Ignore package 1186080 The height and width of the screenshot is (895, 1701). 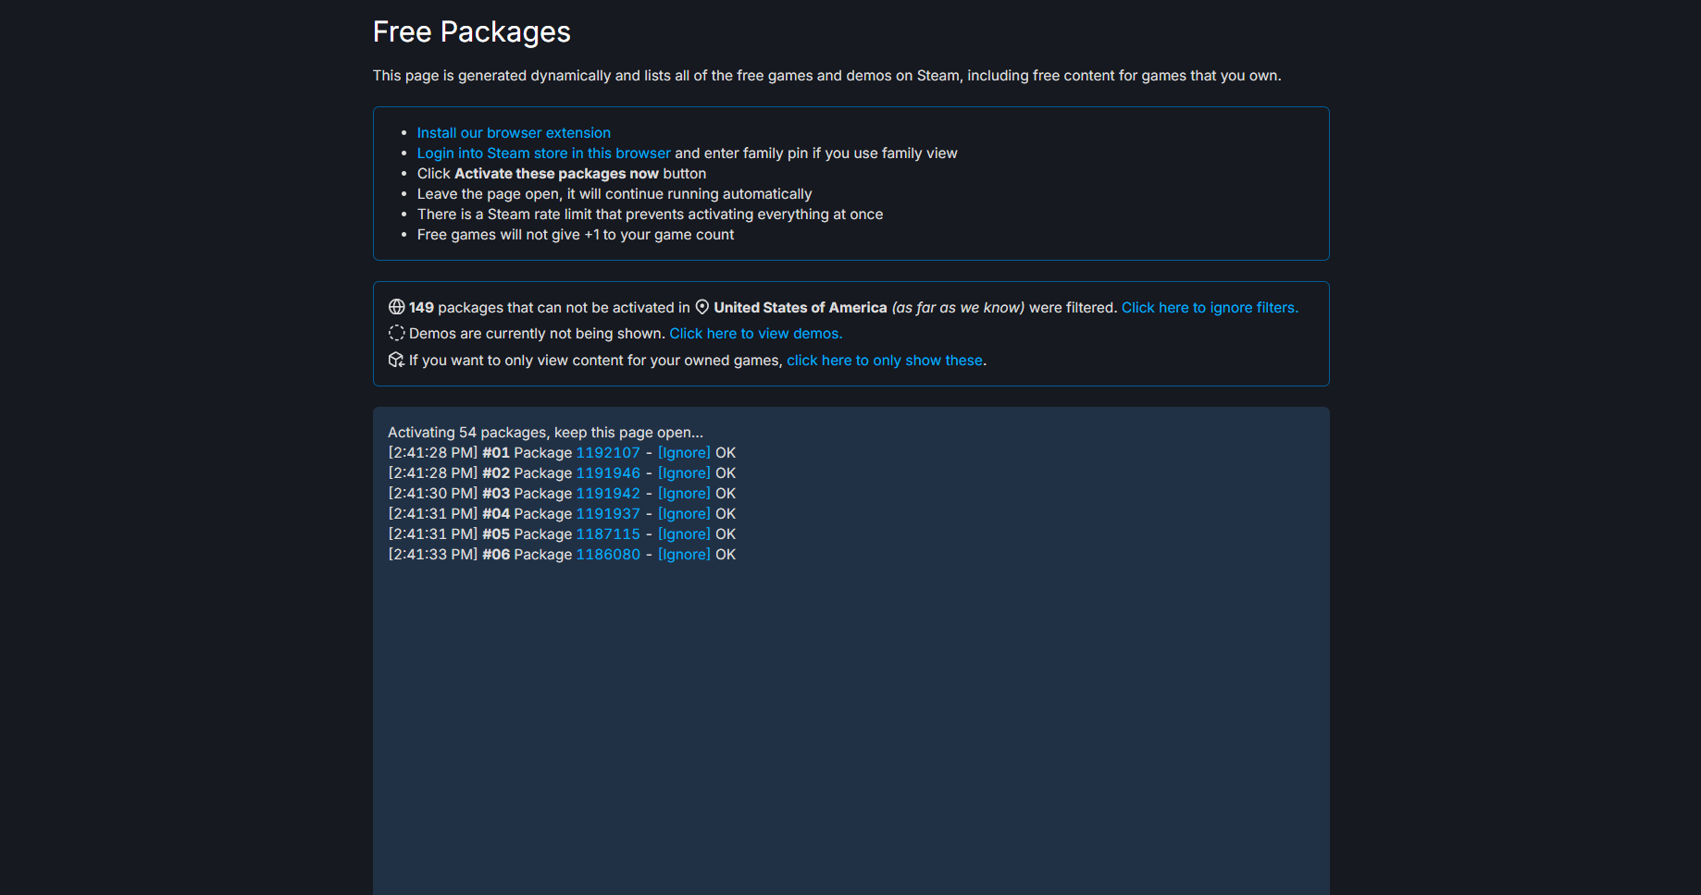pyautogui.click(x=684, y=555)
